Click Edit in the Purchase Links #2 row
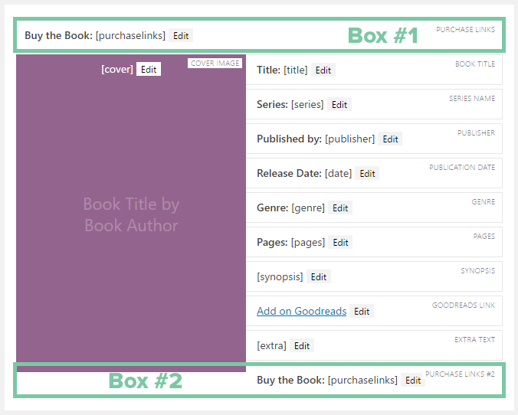Screen dimensions: 518x415 pyautogui.click(x=413, y=381)
